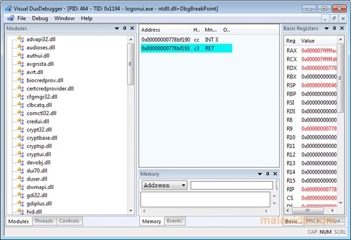The width and height of the screenshot is (351, 240).
Task: Click the clbcatq.dll module icon
Action: coord(20,105)
